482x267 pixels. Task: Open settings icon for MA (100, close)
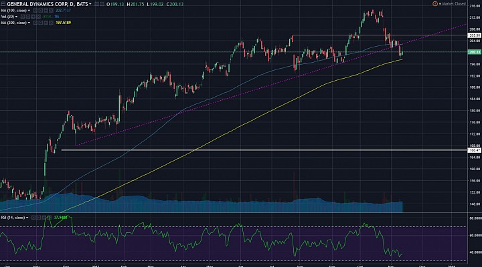tap(41, 11)
